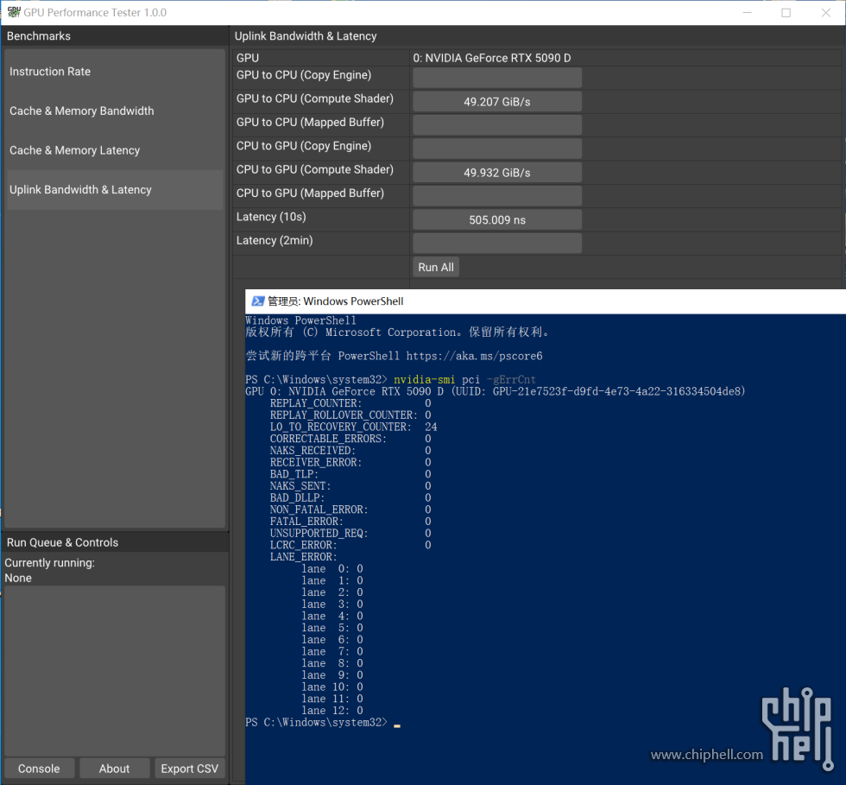Select the Instruction Rate benchmark
Screen dimensions: 846x785
pos(114,72)
